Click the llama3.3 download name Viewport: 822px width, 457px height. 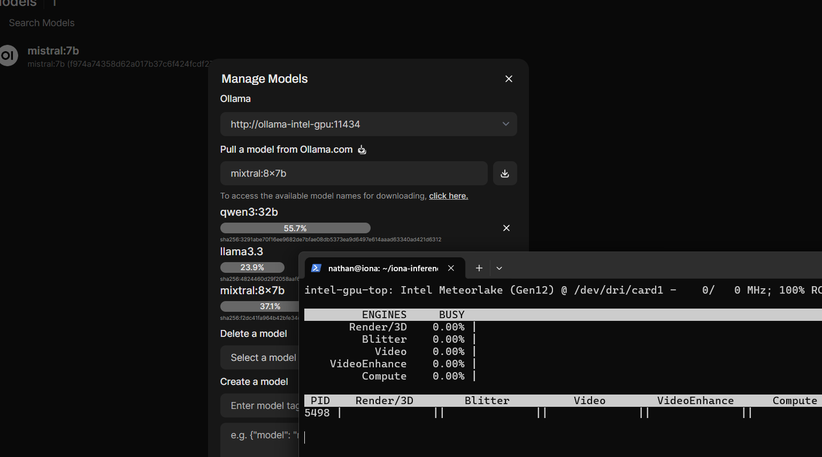pos(242,251)
